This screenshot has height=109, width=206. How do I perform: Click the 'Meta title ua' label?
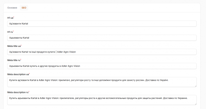[14, 46]
